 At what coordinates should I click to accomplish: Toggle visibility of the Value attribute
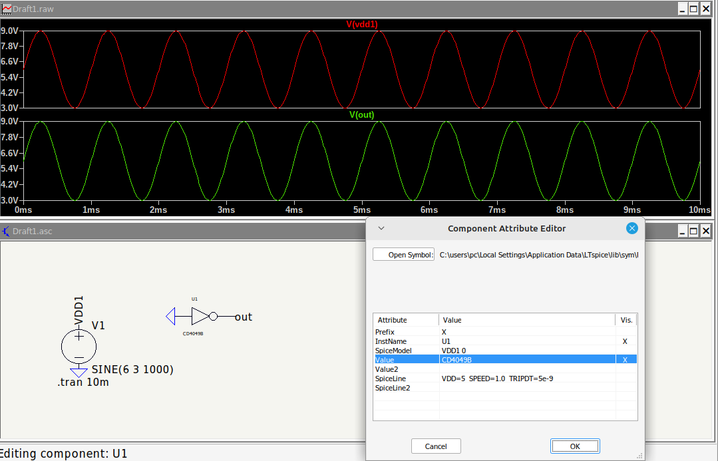click(x=625, y=360)
